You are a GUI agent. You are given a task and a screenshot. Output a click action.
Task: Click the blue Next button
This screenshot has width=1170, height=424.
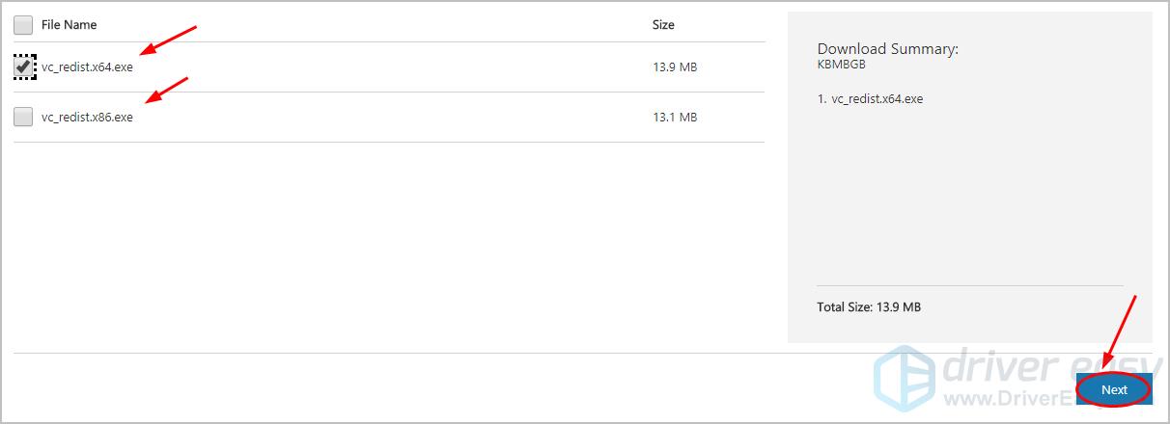click(x=1114, y=389)
